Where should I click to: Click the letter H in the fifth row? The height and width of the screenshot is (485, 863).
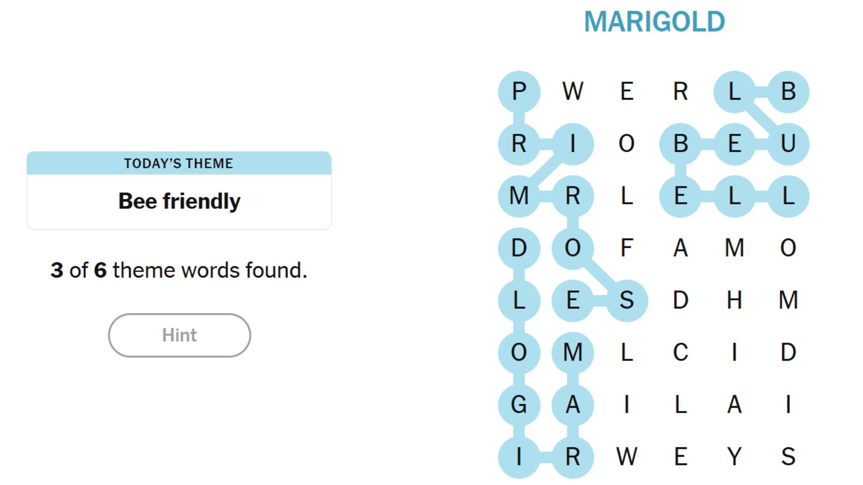[735, 300]
